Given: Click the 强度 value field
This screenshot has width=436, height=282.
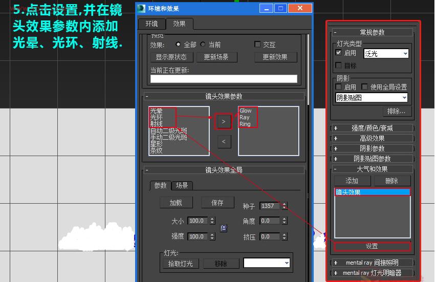Looking at the screenshot, I should click(x=198, y=236).
